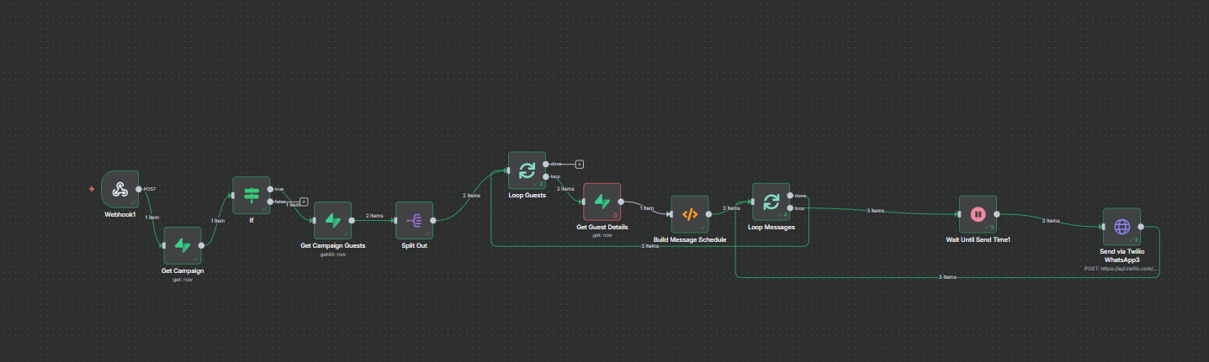The image size is (1209, 362).
Task: Select the Get Guest Details node icon
Action: click(602, 202)
